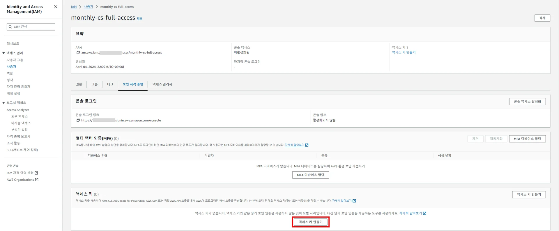Close the IAM navigation sidebar

tap(56, 7)
